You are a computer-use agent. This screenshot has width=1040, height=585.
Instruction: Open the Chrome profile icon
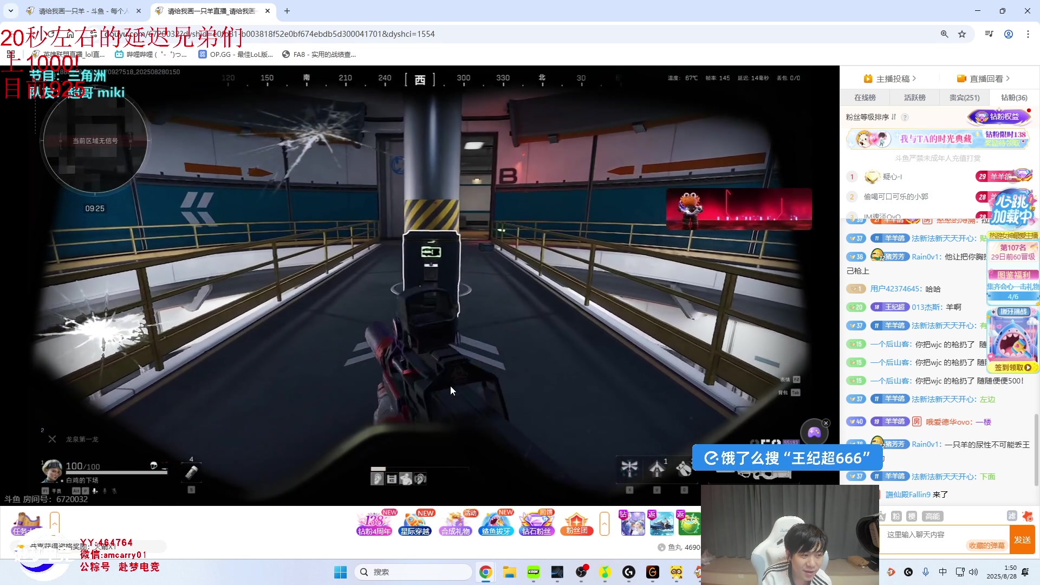point(1009,34)
